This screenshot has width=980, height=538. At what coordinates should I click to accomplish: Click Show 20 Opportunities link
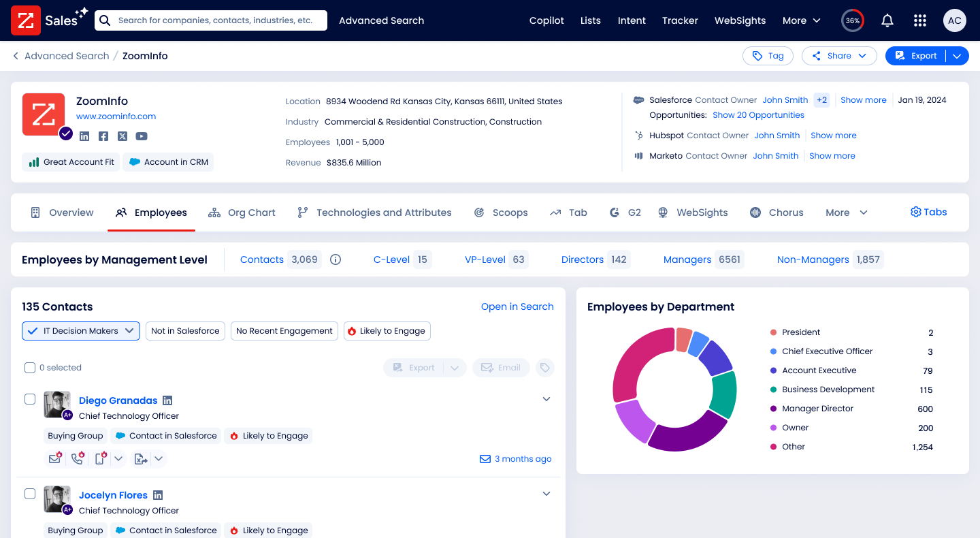pos(758,115)
